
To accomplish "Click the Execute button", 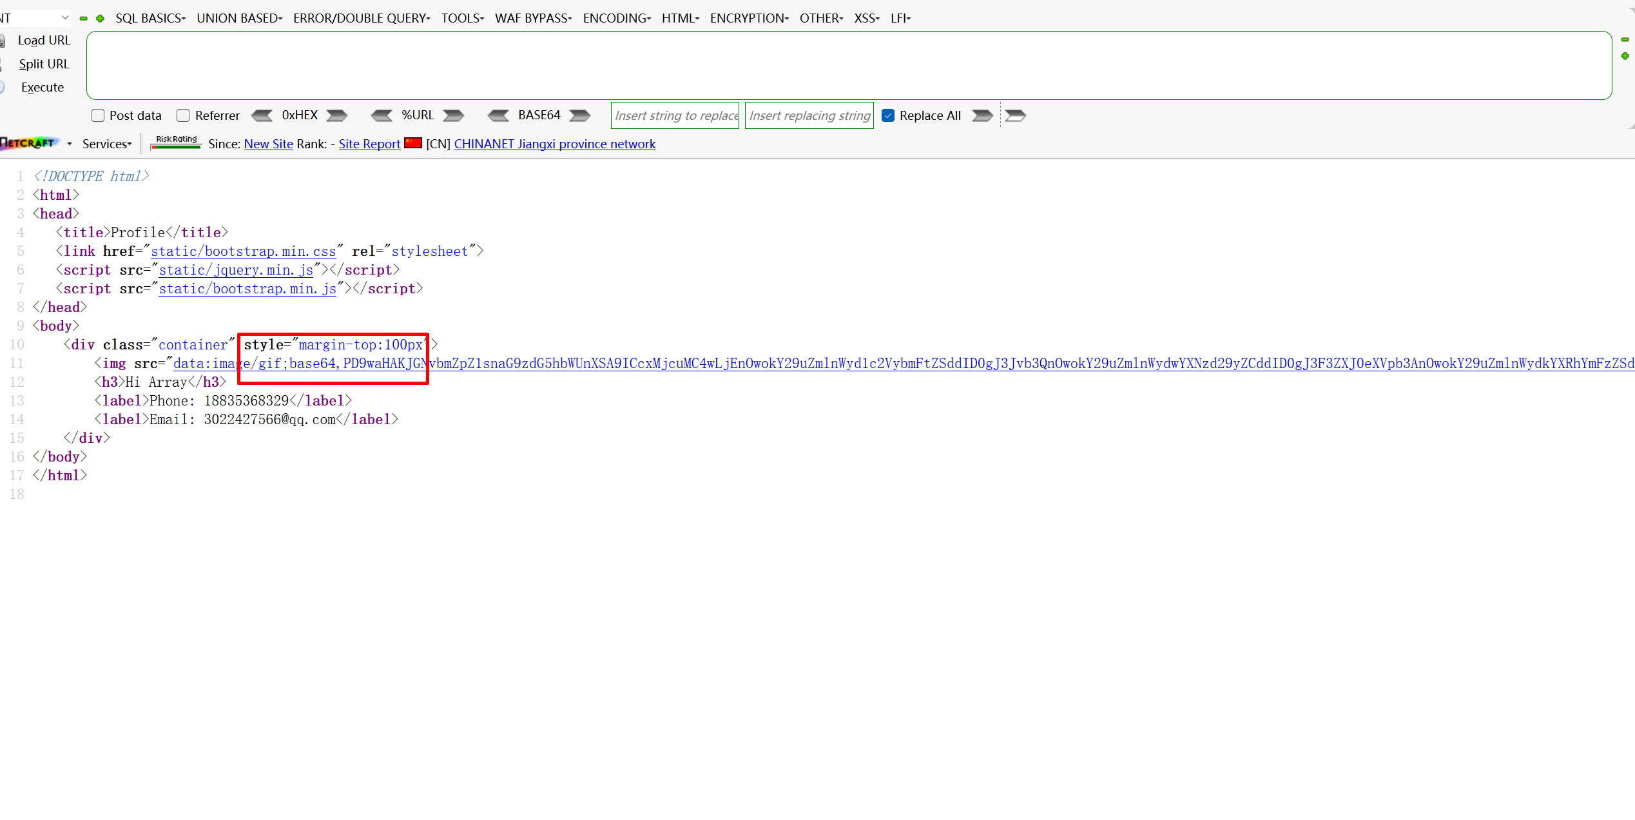I will [x=43, y=87].
